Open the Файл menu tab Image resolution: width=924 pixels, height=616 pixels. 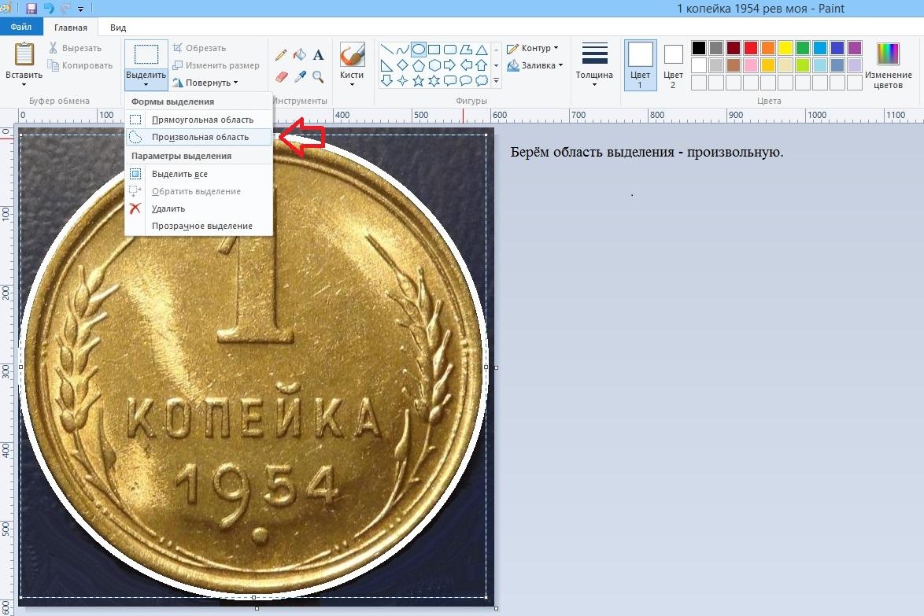[21, 27]
